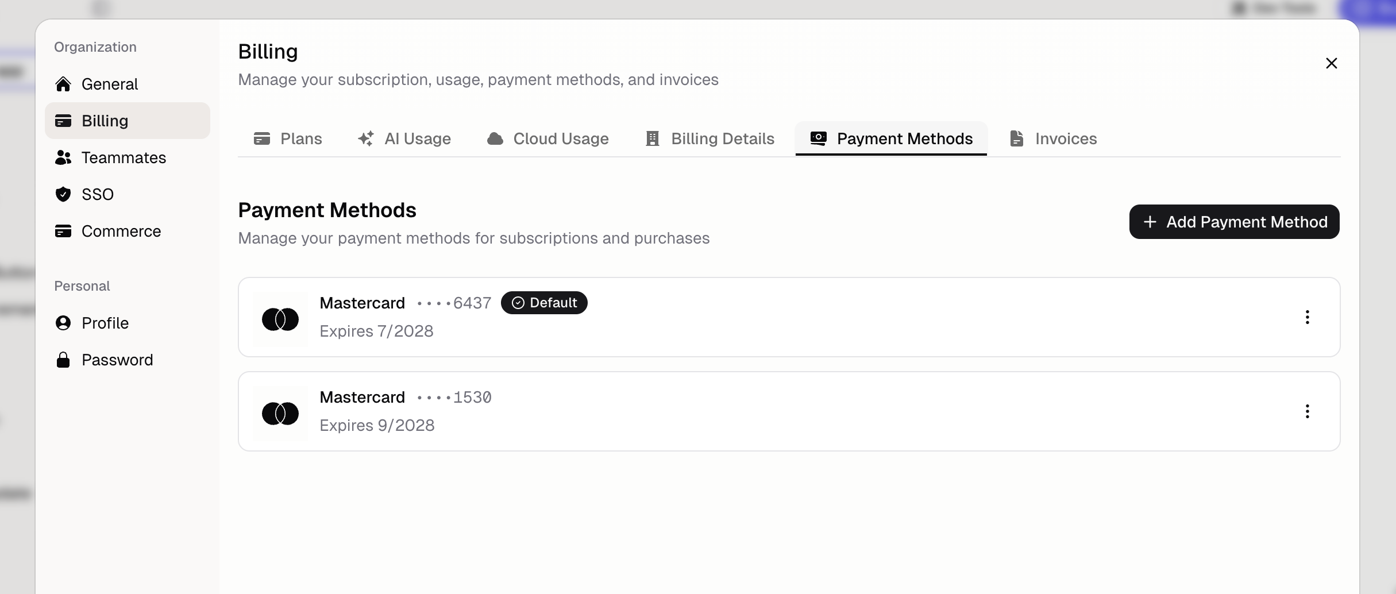This screenshot has height=594, width=1396.
Task: Select the Billing Details tab
Action: (710, 138)
